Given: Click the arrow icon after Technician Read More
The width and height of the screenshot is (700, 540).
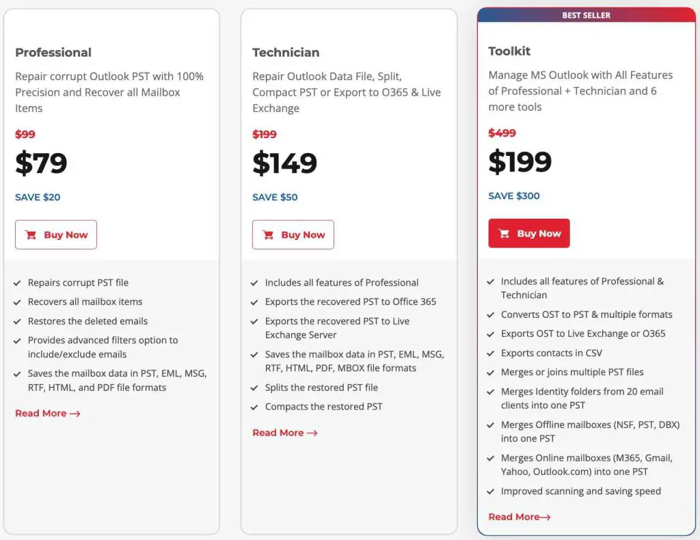Looking at the screenshot, I should coord(312,433).
